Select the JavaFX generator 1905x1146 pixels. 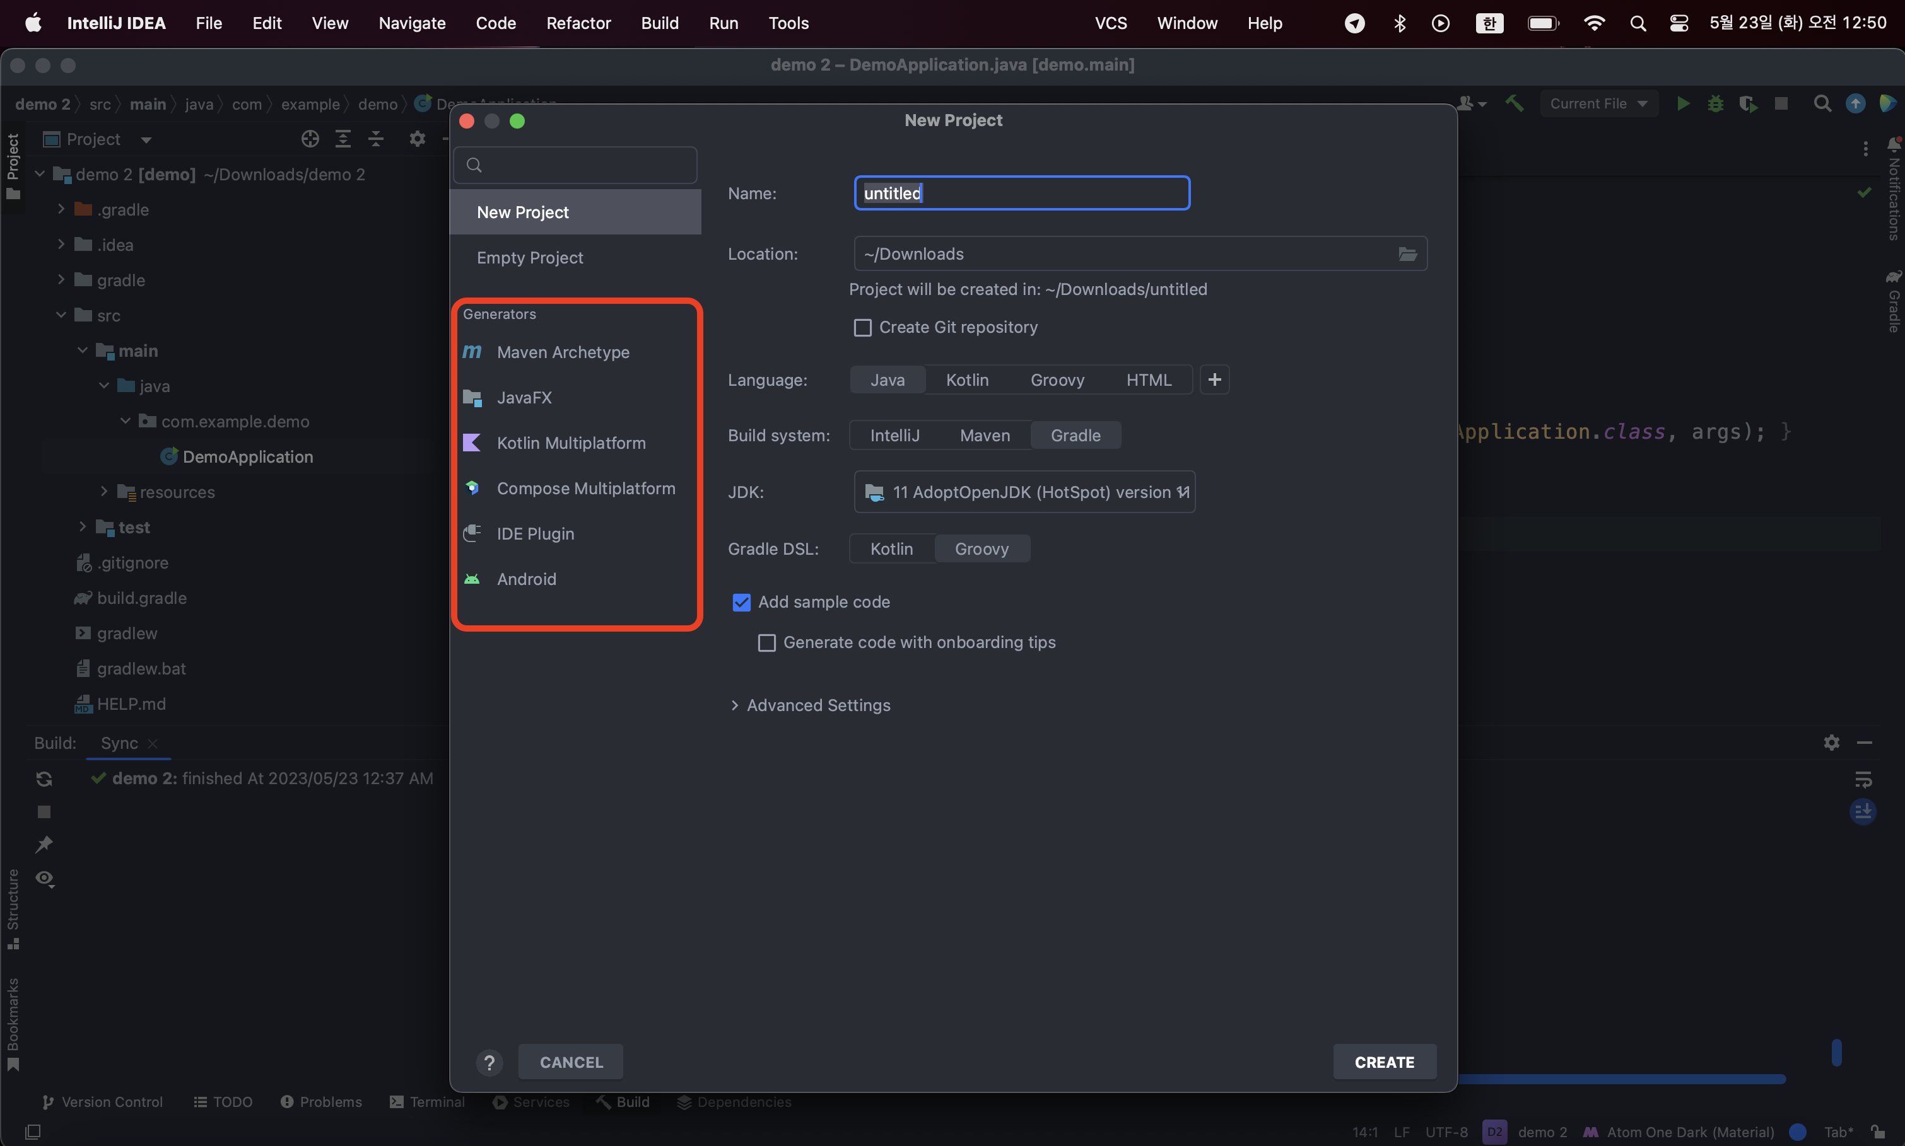click(575, 398)
